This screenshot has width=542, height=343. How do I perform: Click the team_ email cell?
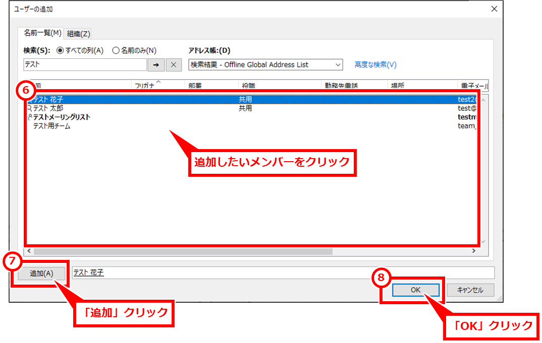(x=467, y=126)
